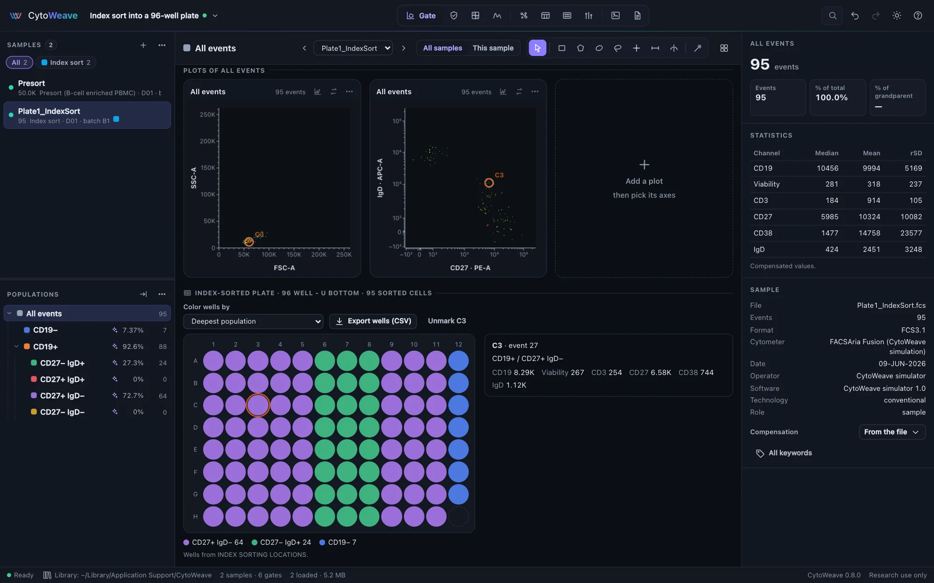Open more options on CD27 plot
Image resolution: width=934 pixels, height=583 pixels.
535,92
